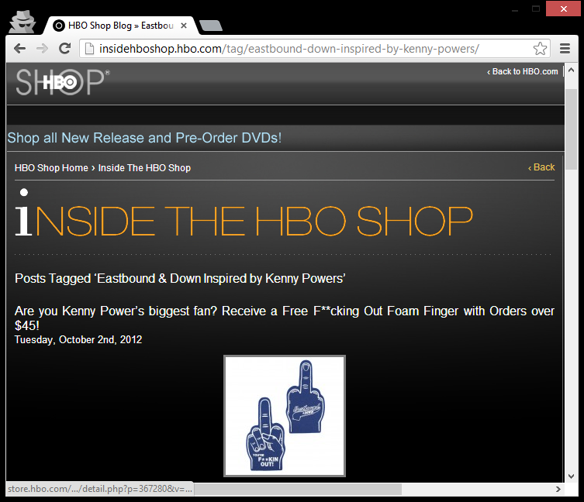Click the address bar URL field
The image size is (584, 502).
[x=315, y=48]
